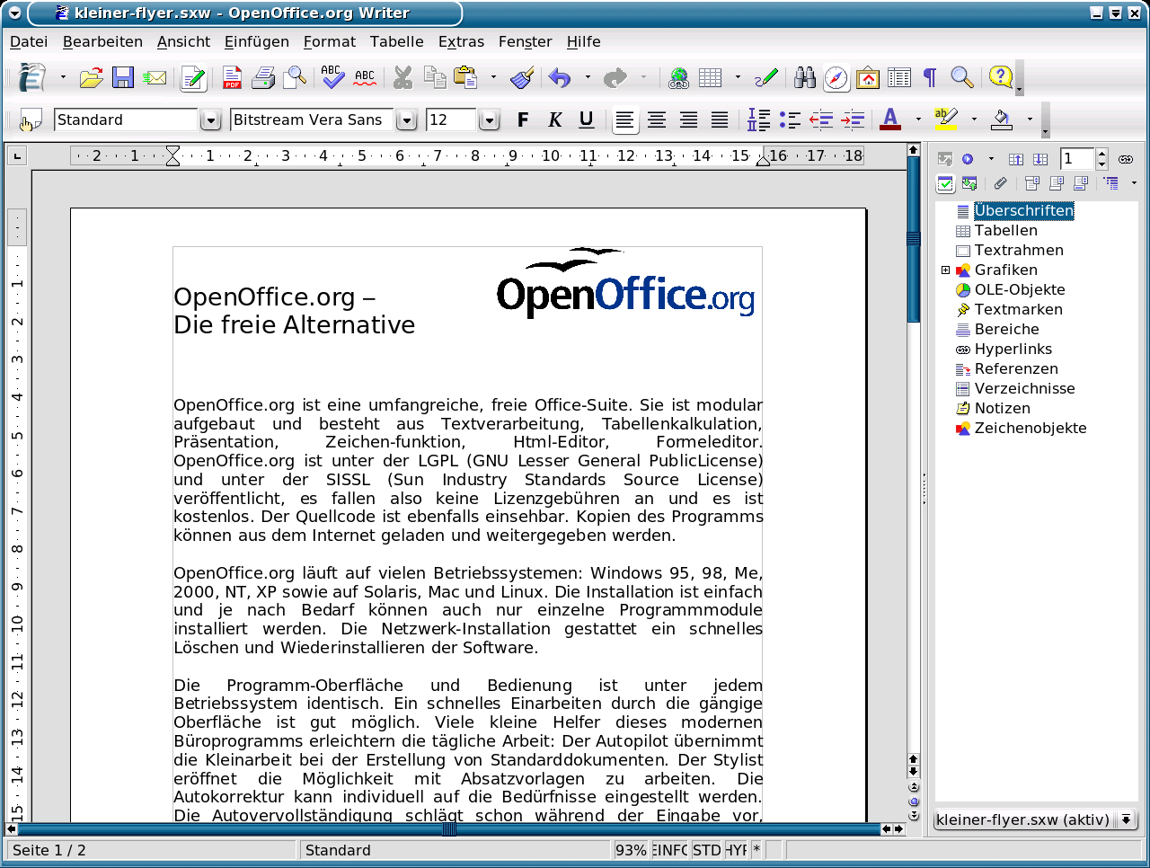Viewport: 1150px width, 868px height.
Task: Apply the font color red A
Action: 890,120
